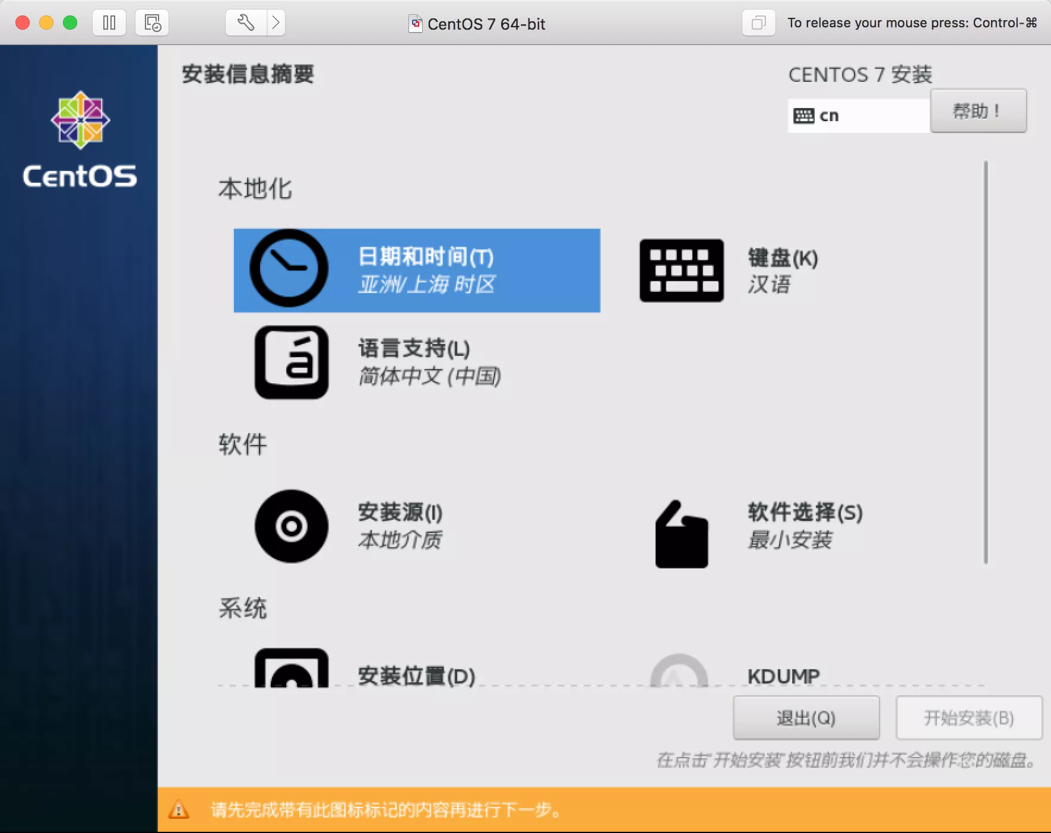Click the disc icon for 安装源
Image resolution: width=1051 pixels, height=833 pixels.
click(292, 526)
